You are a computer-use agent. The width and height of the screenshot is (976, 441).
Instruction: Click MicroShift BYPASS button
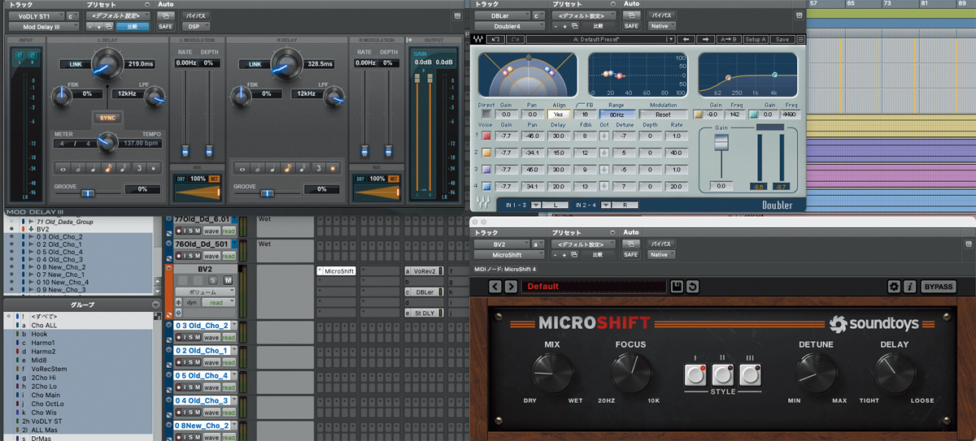tap(938, 287)
